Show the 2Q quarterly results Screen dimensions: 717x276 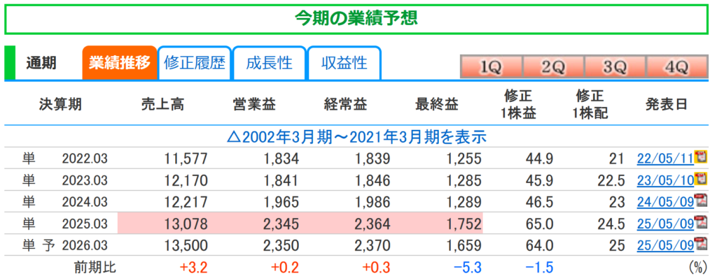[553, 68]
